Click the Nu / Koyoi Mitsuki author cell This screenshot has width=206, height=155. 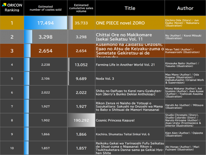185,37
